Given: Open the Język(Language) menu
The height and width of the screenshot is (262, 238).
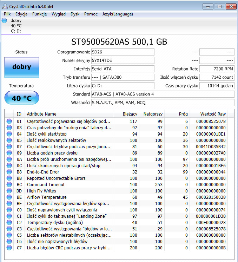Looking at the screenshot, I should (x=118, y=14).
